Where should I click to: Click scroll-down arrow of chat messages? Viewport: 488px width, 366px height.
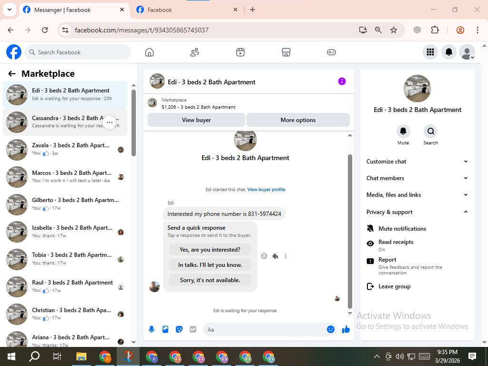click(x=350, y=313)
